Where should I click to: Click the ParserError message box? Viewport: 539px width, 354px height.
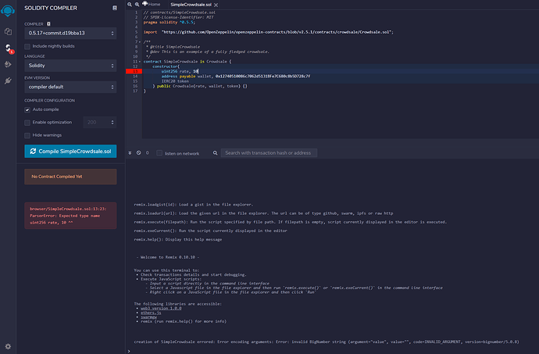(x=70, y=216)
